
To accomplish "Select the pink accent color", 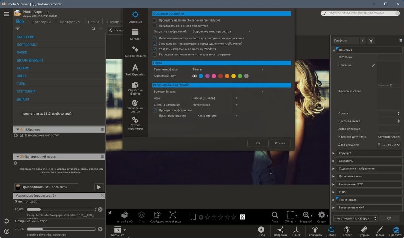I will 214,76.
